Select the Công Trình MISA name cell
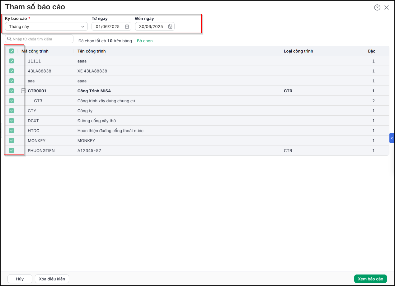395x286 pixels. [94, 91]
